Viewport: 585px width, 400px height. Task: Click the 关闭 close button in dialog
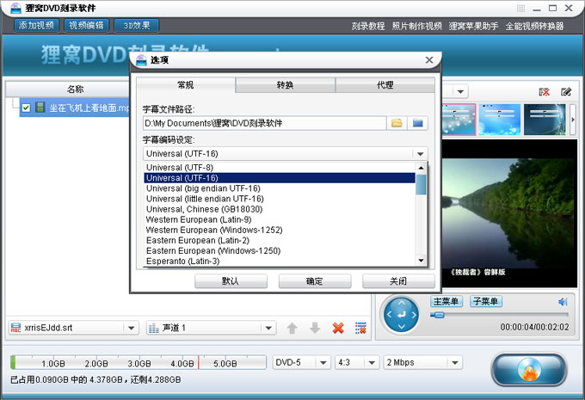coord(398,281)
